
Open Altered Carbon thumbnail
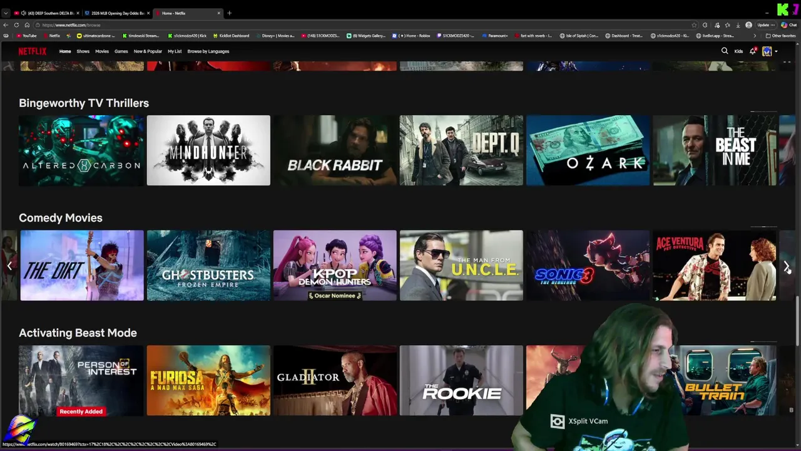coord(81,150)
